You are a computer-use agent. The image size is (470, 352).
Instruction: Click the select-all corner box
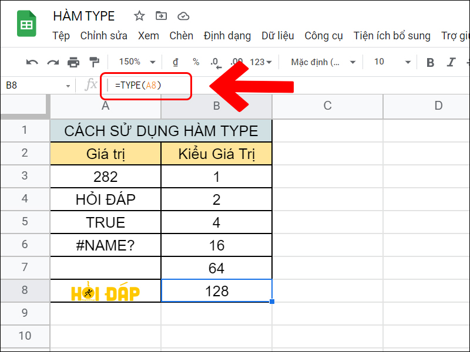[25, 106]
